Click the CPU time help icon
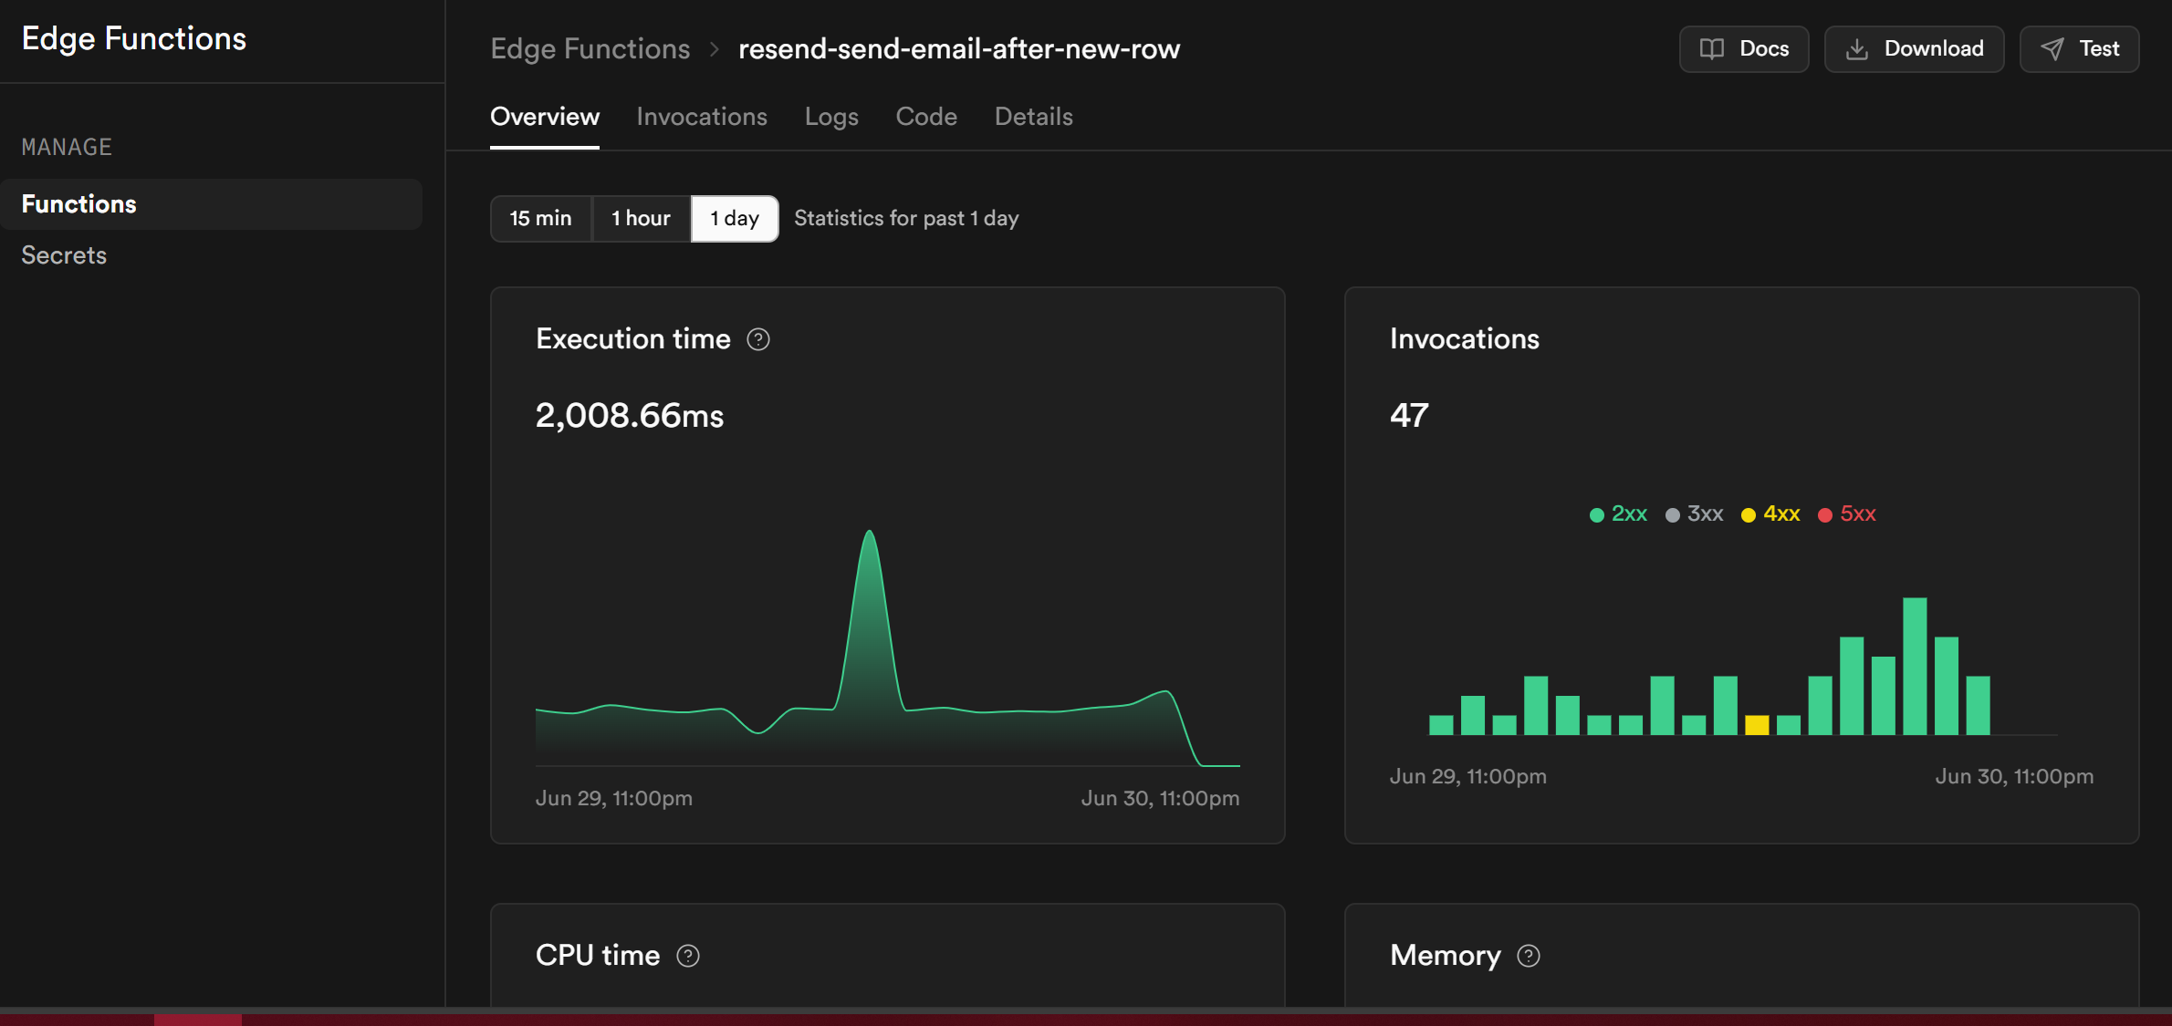 tap(688, 956)
